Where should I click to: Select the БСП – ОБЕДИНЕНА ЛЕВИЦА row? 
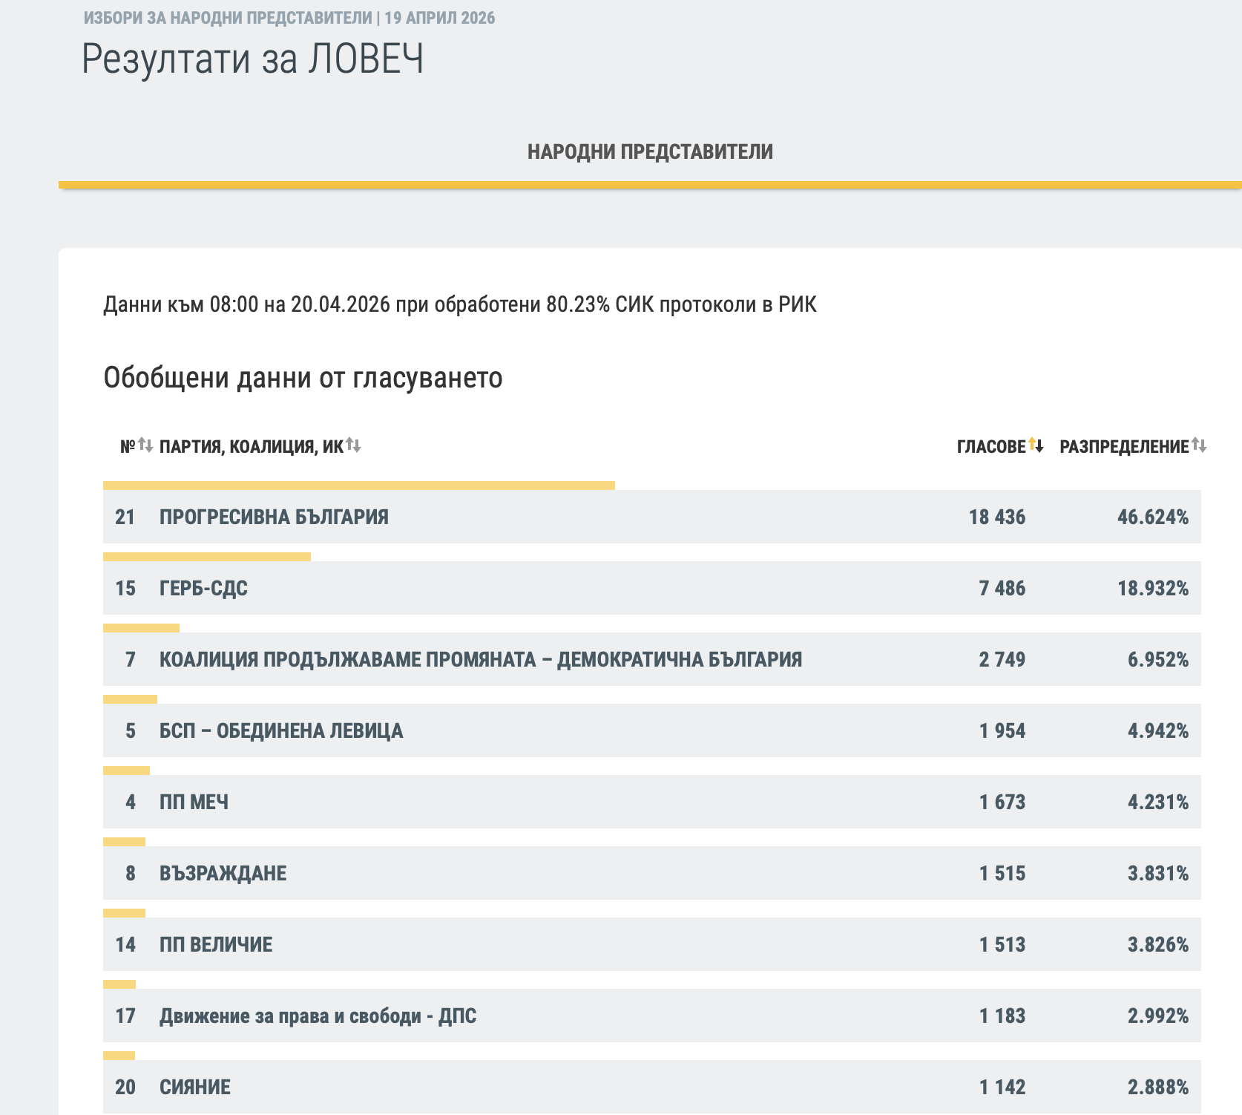click(x=281, y=731)
